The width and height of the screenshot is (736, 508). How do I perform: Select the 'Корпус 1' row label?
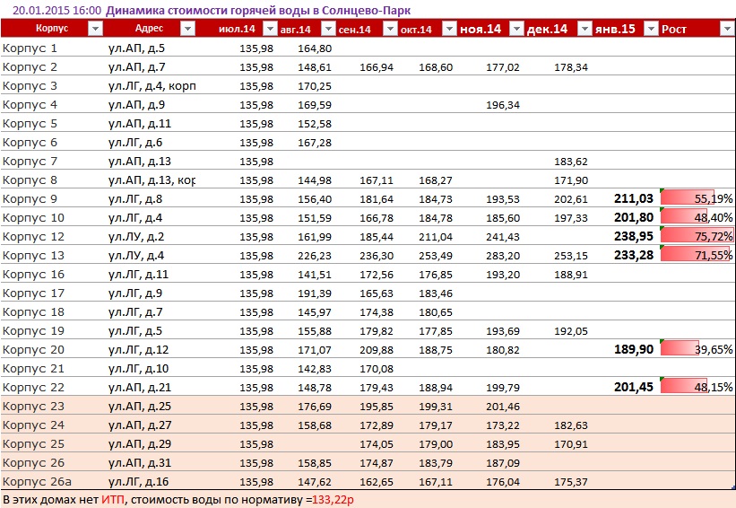(x=30, y=48)
